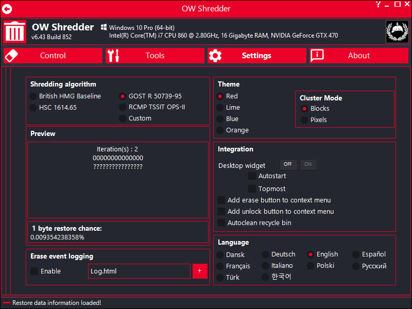The height and width of the screenshot is (309, 412).
Task: Click Restore data information loaded! status
Action: tap(57, 303)
